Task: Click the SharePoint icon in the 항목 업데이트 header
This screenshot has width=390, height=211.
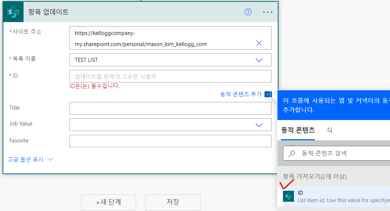Action: click(14, 12)
